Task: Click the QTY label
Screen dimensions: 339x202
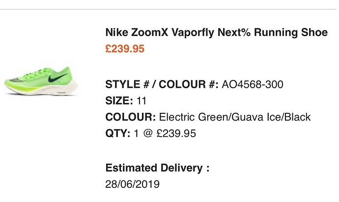Action: (x=118, y=133)
